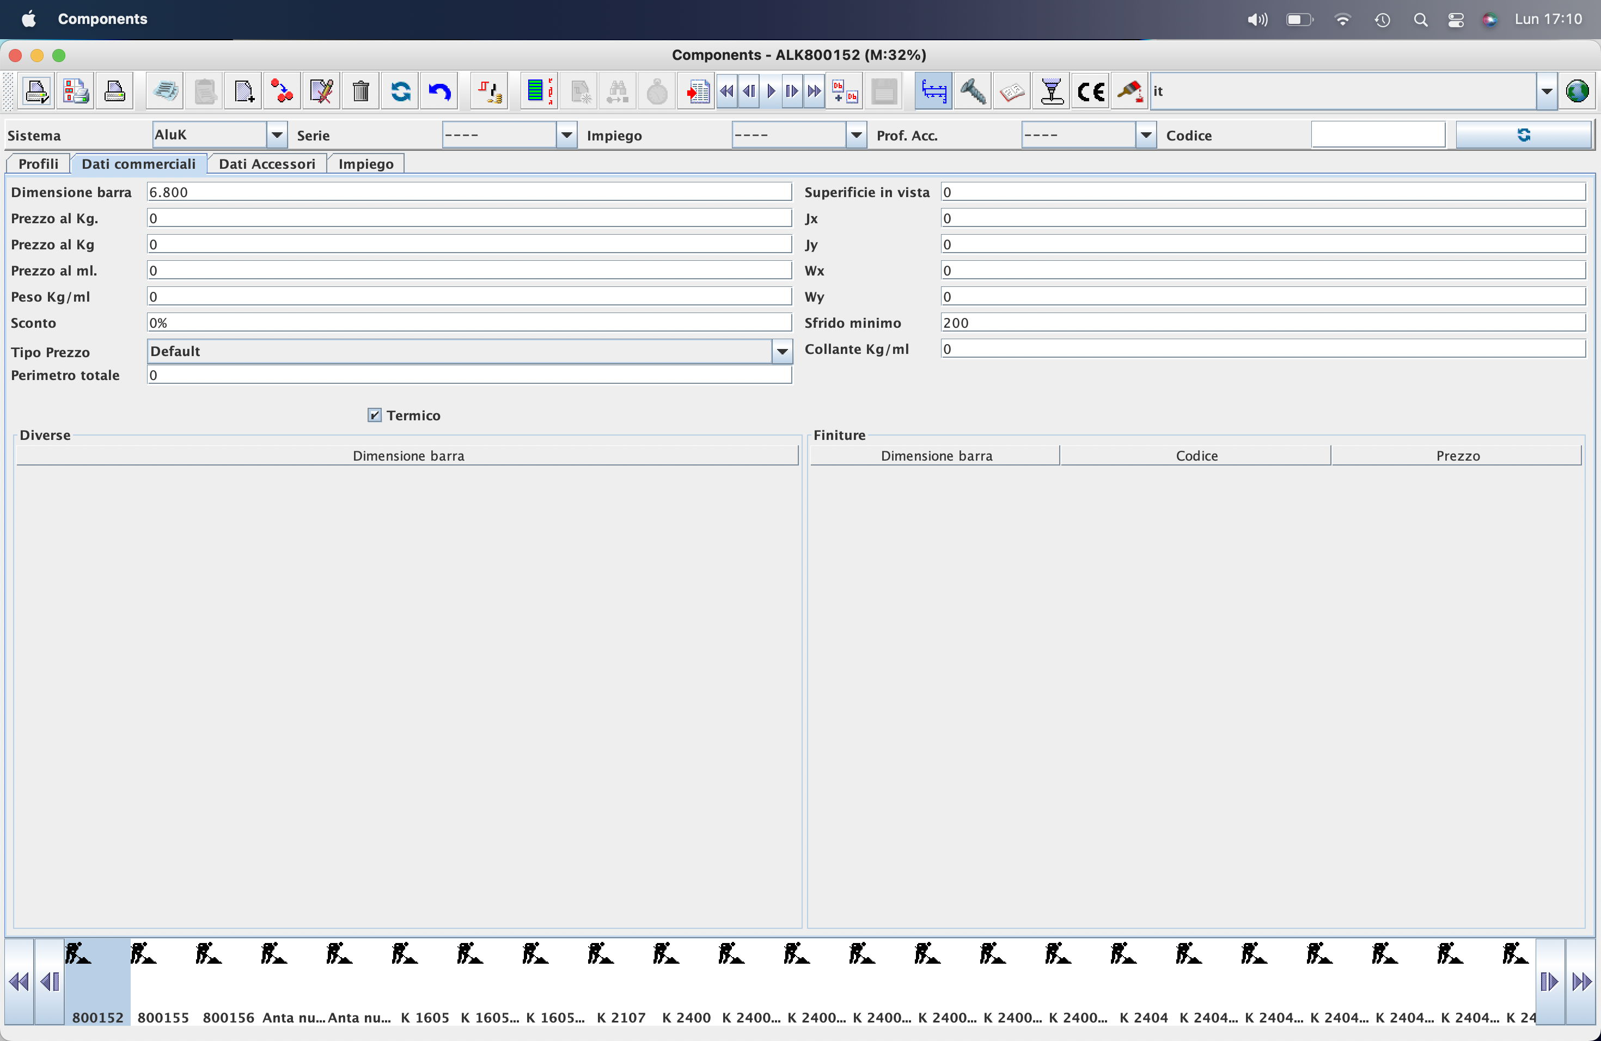The height and width of the screenshot is (1041, 1601).
Task: Select the 800152 profile thumbnail
Action: (x=97, y=982)
